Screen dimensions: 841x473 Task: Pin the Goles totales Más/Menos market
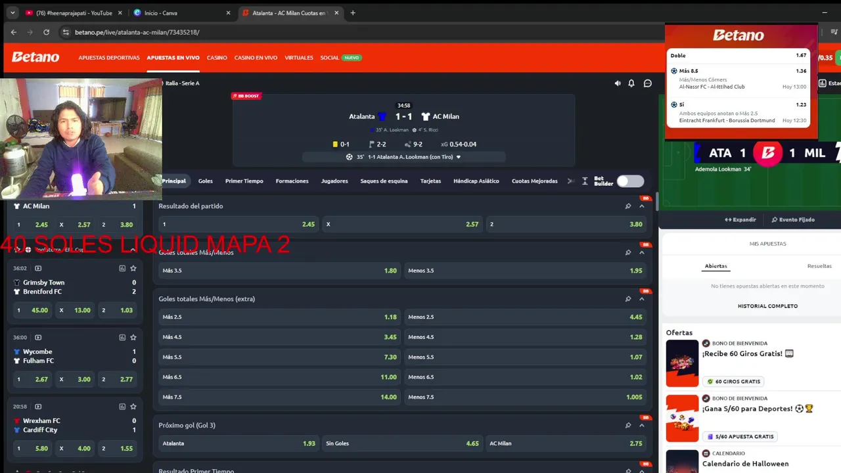pos(628,252)
